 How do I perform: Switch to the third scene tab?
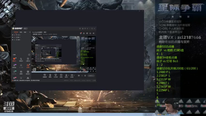tap(25, 32)
